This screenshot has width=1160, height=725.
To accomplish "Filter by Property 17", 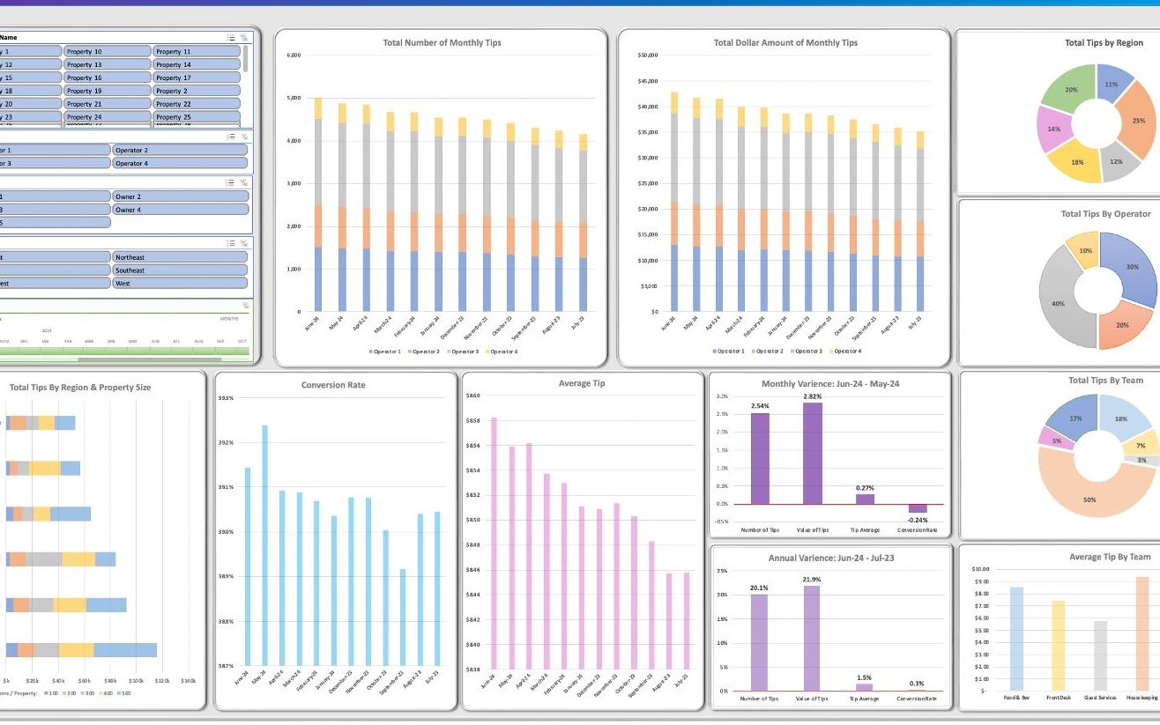I will pos(197,78).
